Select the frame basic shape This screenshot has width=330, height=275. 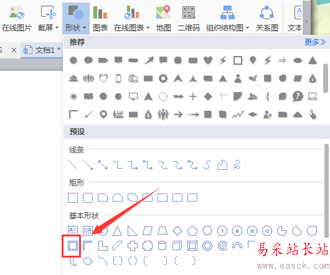[x=73, y=246]
